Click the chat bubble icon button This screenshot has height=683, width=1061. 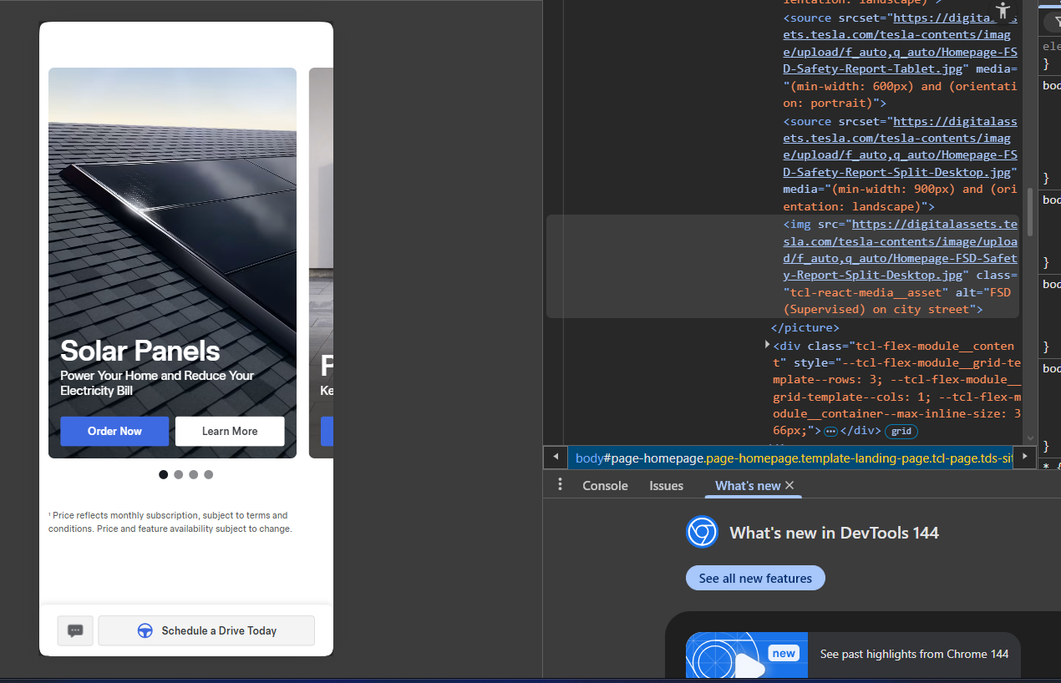(75, 631)
